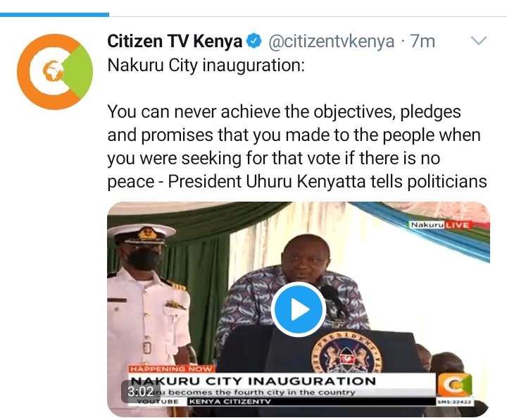Click the Nakuru LIVE badge in the video
The height and width of the screenshot is (418, 507).
[440, 225]
